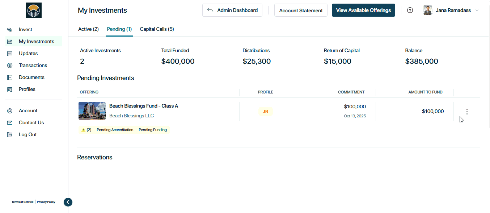Image resolution: width=490 pixels, height=213 pixels.
Task: Click the View Available Offerings button
Action: [x=363, y=10]
